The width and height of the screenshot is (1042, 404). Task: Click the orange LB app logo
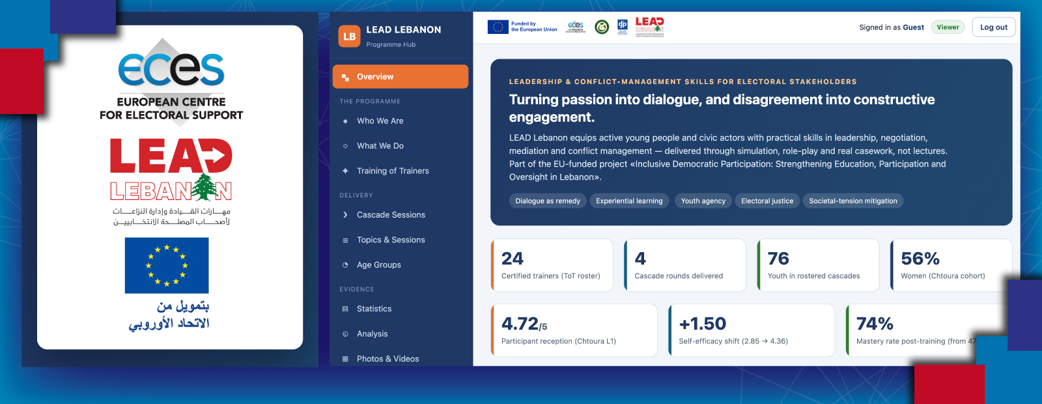350,36
